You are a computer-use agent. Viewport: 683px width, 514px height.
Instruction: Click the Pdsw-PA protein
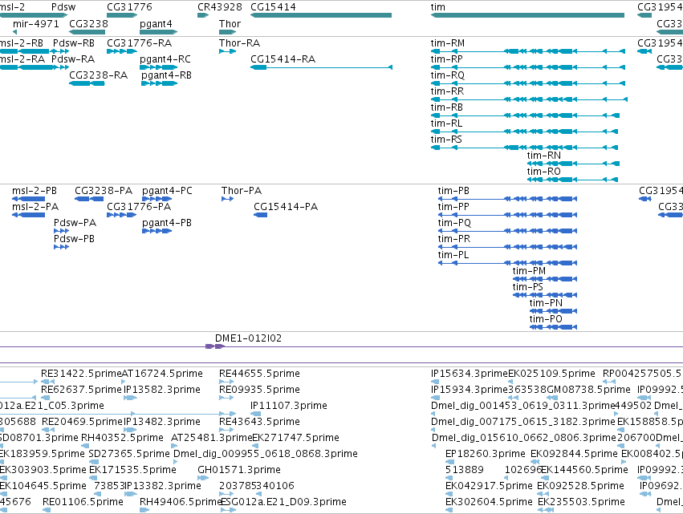[x=62, y=231]
